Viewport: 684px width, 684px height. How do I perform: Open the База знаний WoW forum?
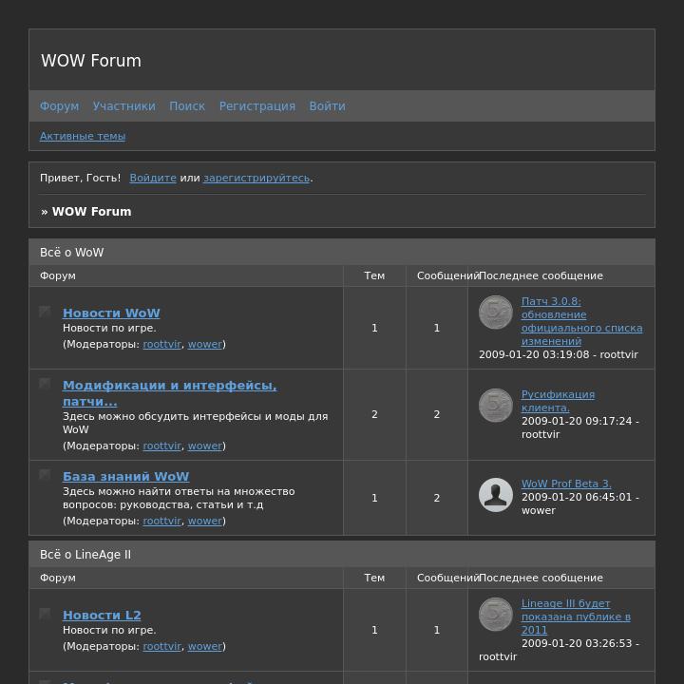tap(125, 476)
